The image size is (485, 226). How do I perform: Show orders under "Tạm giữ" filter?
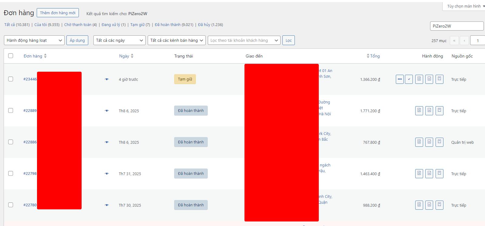137,25
